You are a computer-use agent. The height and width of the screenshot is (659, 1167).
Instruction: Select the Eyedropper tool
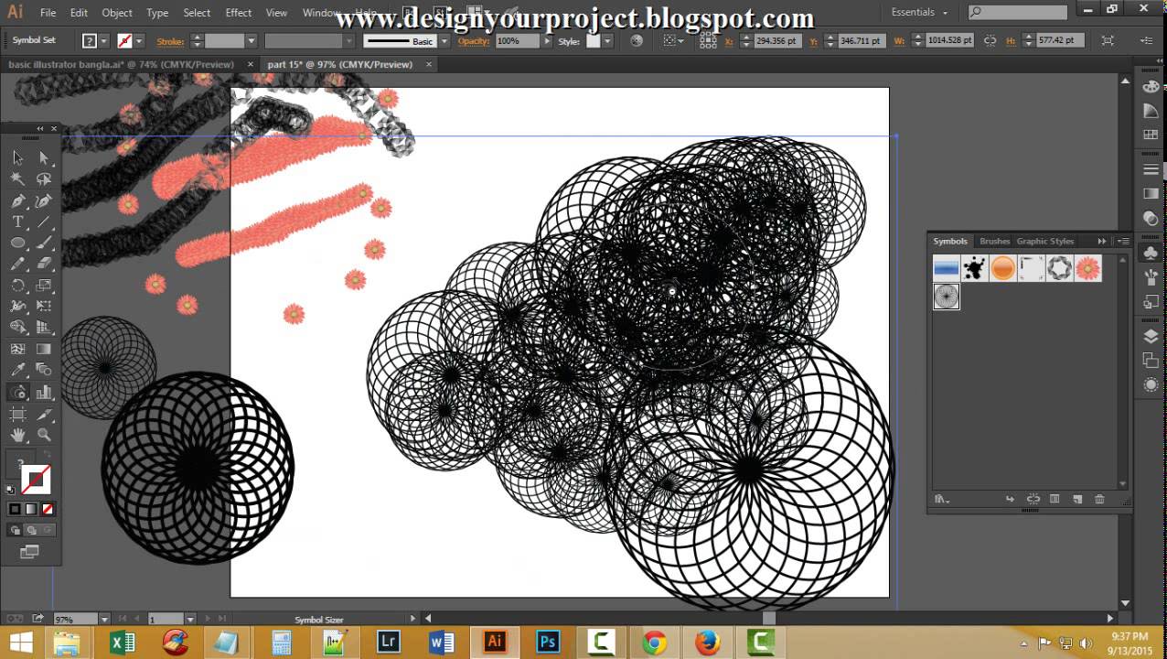click(x=17, y=370)
